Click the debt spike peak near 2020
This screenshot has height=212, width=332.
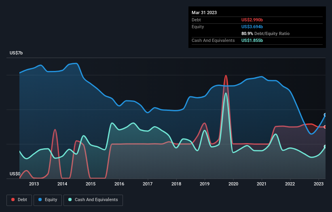pyautogui.click(x=226, y=75)
